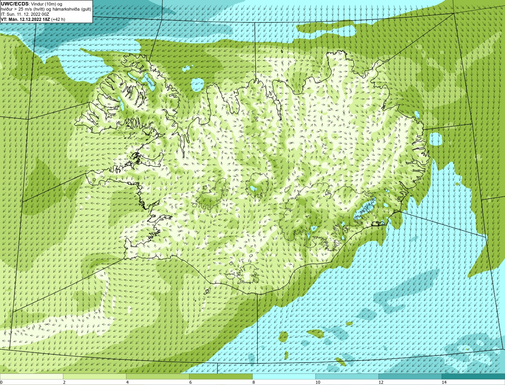Click the 'IT: Sun. 11. 12. 2022 00Z' line

(25, 14)
